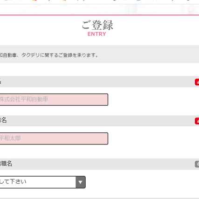Click the ご登録 page heading
Screen dimensions: 199x199
tap(97, 25)
